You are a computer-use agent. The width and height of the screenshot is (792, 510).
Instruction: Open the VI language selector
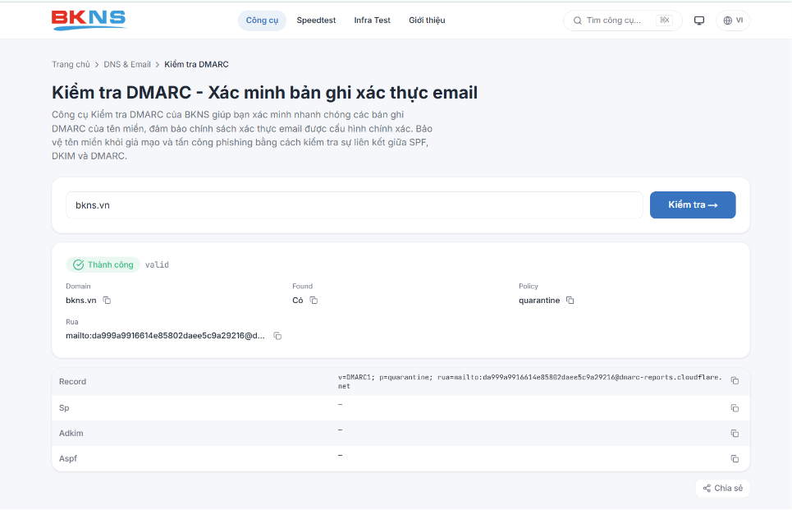tap(733, 21)
